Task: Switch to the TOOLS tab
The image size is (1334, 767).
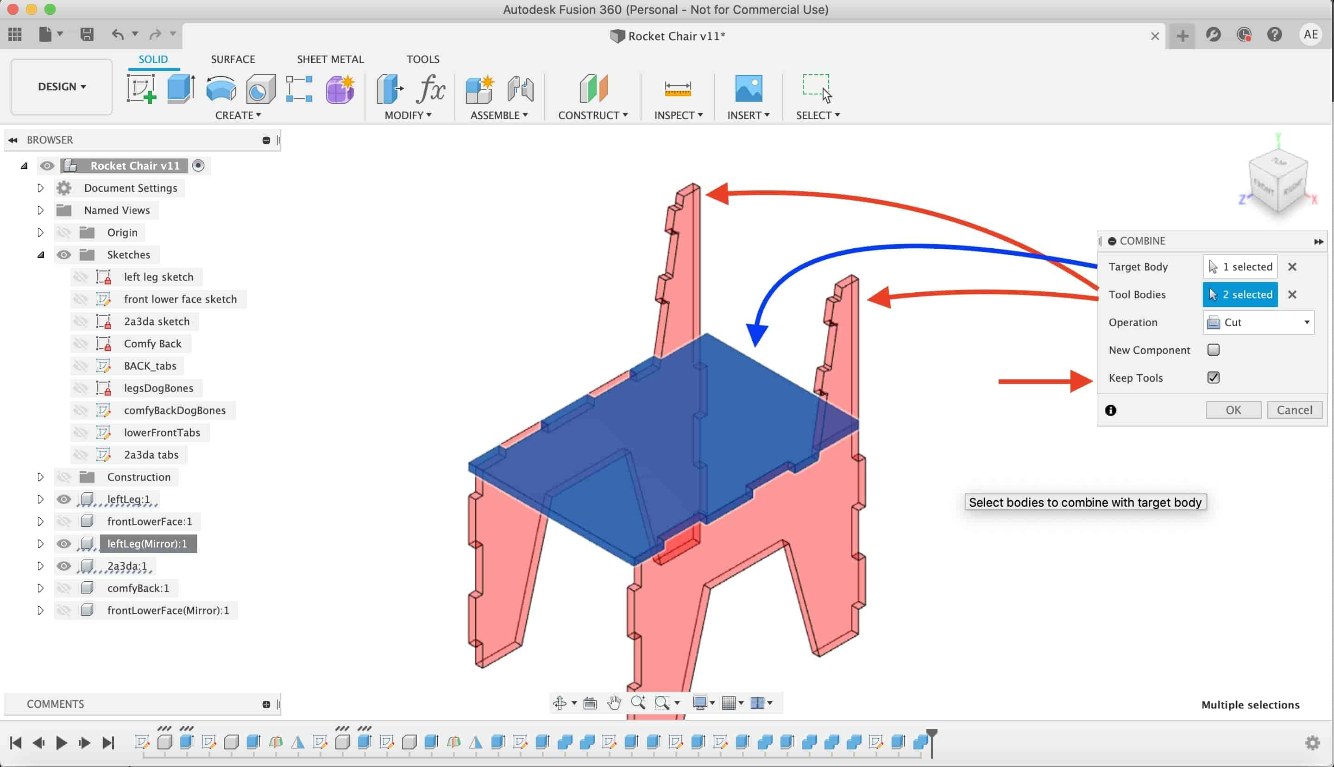Action: (423, 59)
